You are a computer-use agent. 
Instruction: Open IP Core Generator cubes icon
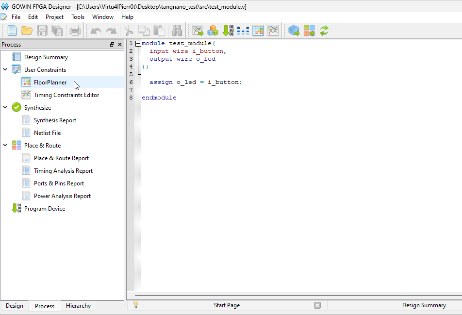coord(213,31)
